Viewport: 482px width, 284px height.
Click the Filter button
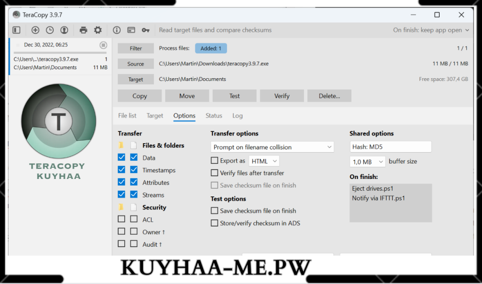coord(136,49)
